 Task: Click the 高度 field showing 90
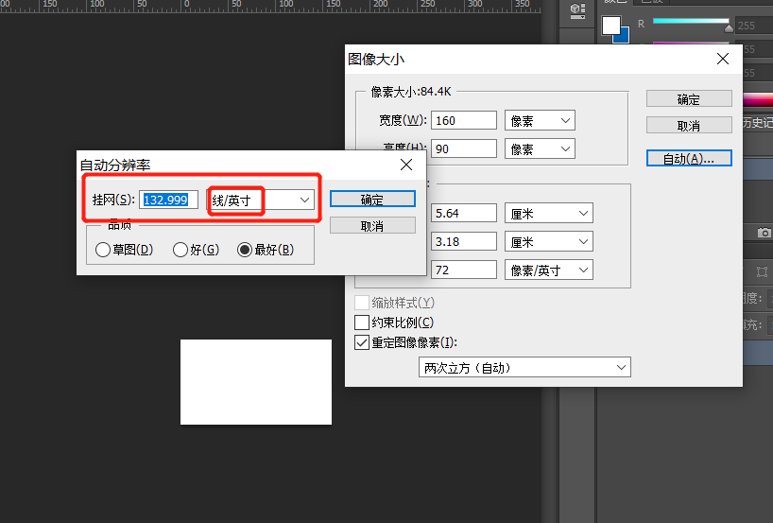click(x=463, y=149)
